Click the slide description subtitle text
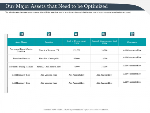 [68, 12]
